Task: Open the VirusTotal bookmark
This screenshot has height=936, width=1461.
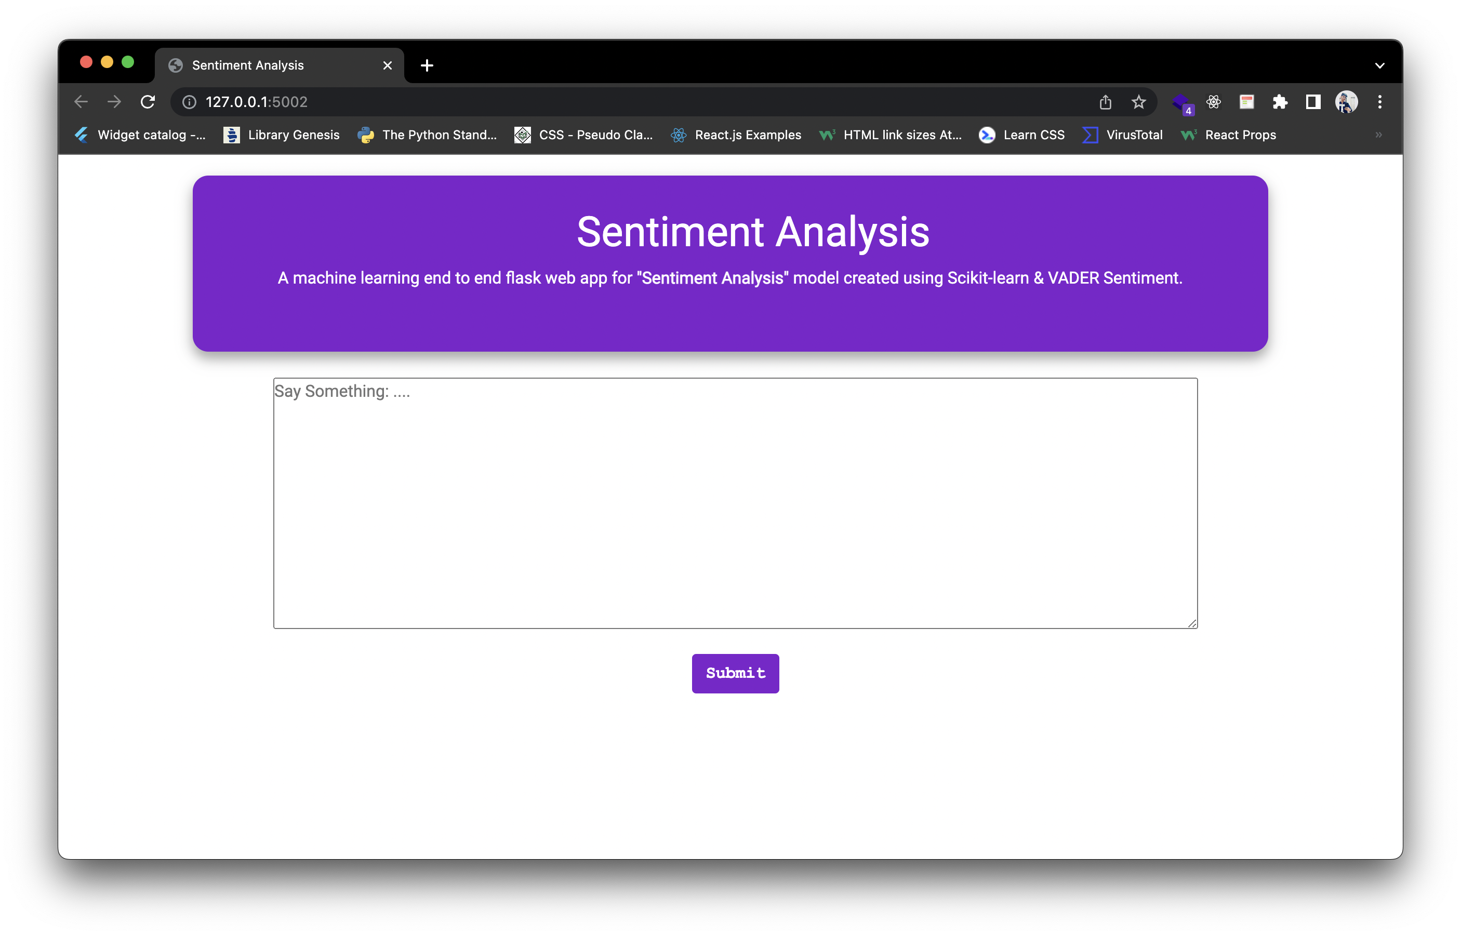Action: coord(1123,135)
